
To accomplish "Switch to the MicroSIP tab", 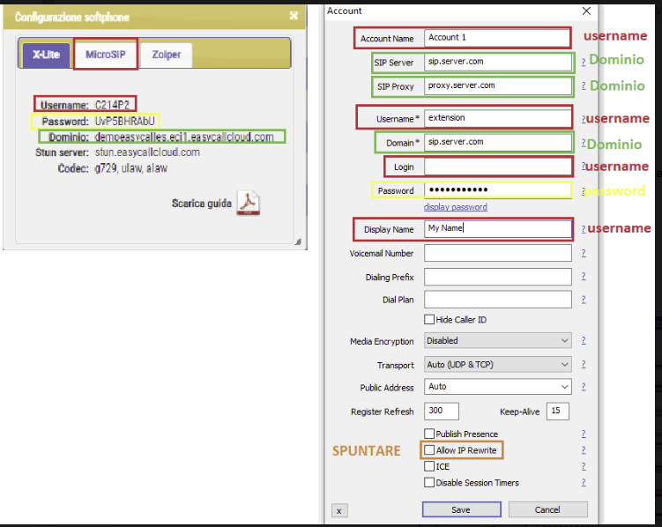I will [x=106, y=55].
